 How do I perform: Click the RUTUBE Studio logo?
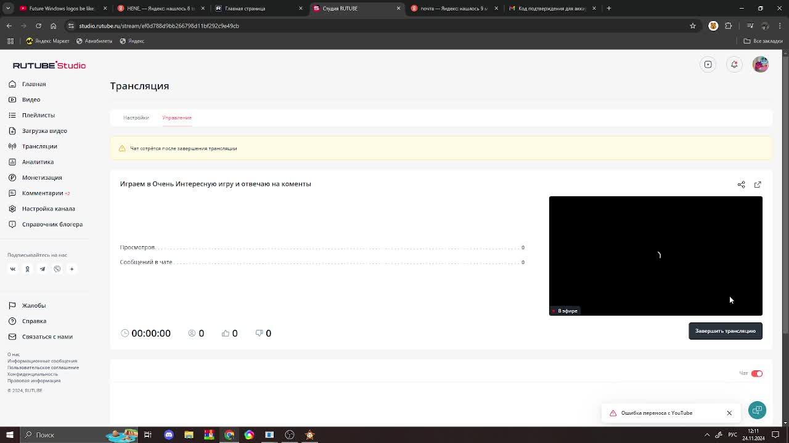click(x=49, y=65)
